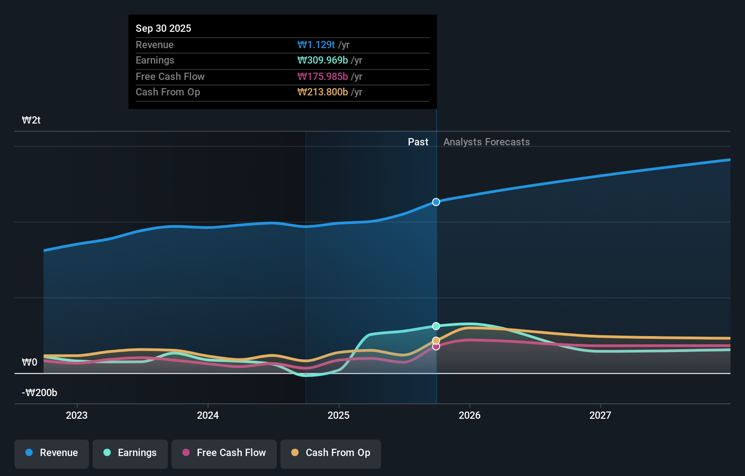This screenshot has width=745, height=476.
Task: Select the teal Earnings marker on the chart
Action: (436, 326)
